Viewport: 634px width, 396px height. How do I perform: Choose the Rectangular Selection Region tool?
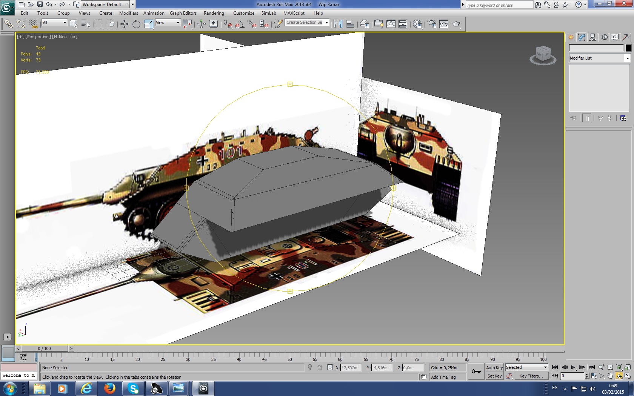[98, 24]
